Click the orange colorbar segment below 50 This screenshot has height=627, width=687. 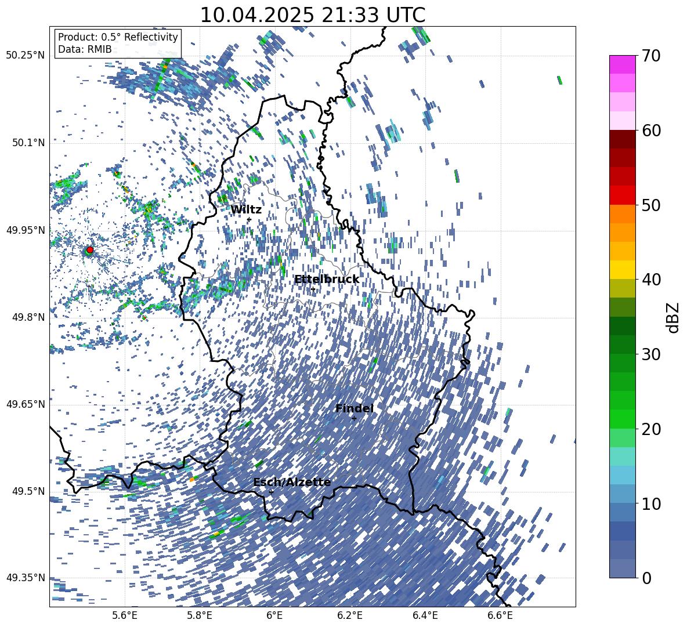coord(622,213)
